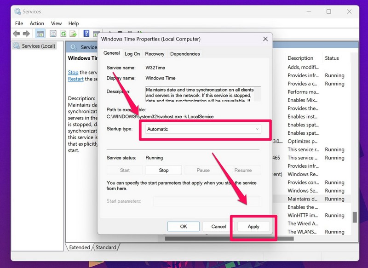The image size is (368, 268).
Task: Apply the startup type change
Action: 253,226
